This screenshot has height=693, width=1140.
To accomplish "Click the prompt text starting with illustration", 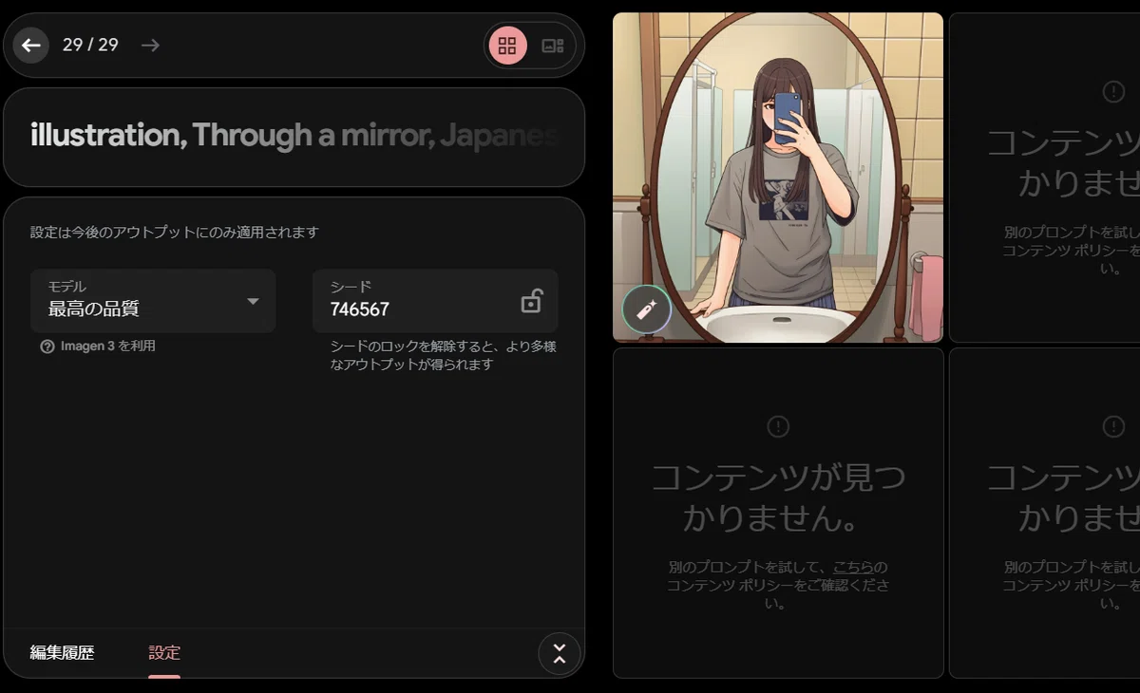I will coord(294,136).
